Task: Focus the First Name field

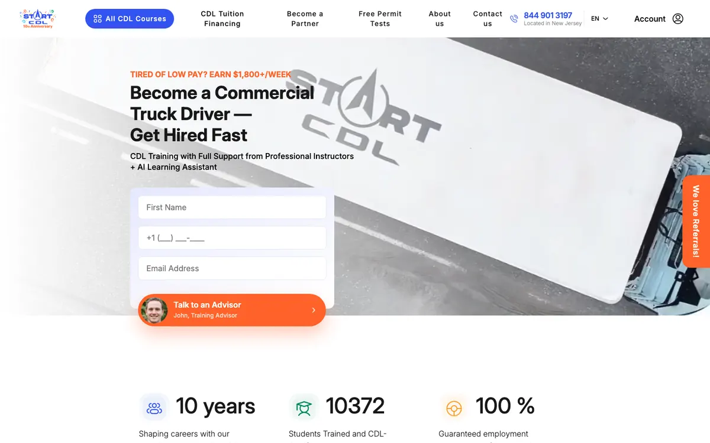Action: coord(232,207)
